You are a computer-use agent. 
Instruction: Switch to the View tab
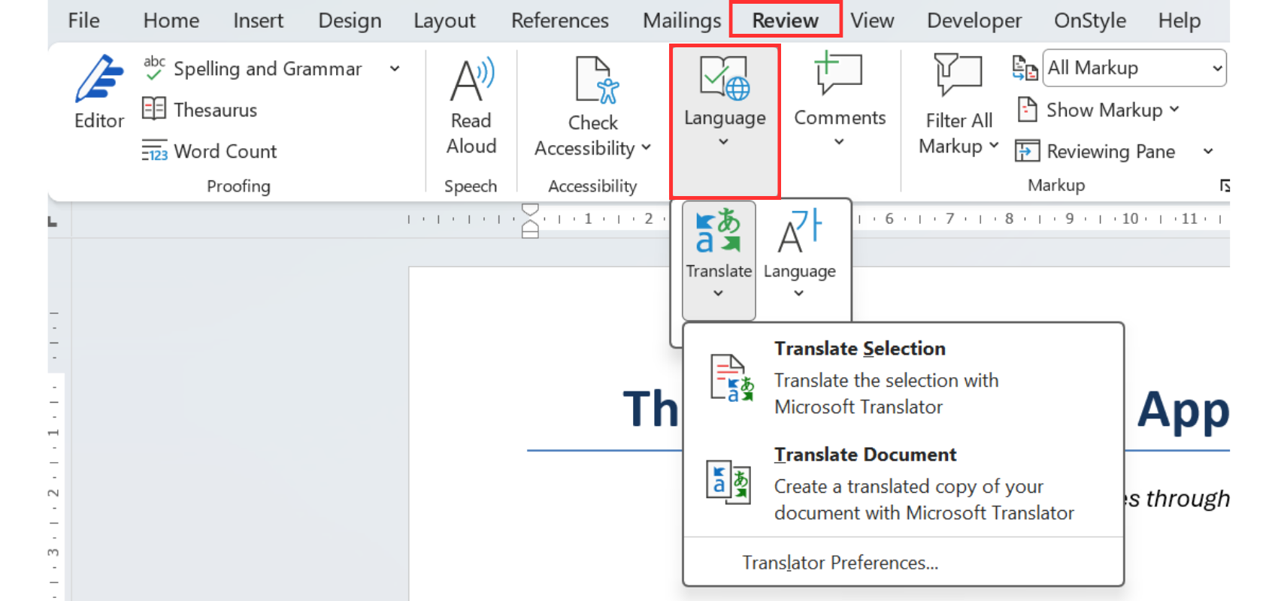coord(872,20)
